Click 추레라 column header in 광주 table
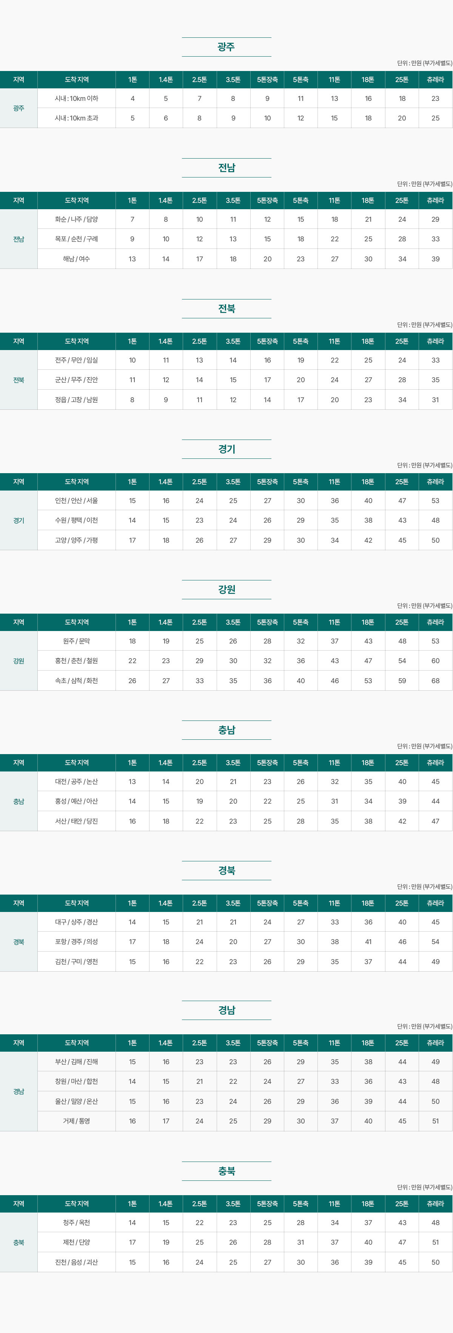 coord(435,80)
